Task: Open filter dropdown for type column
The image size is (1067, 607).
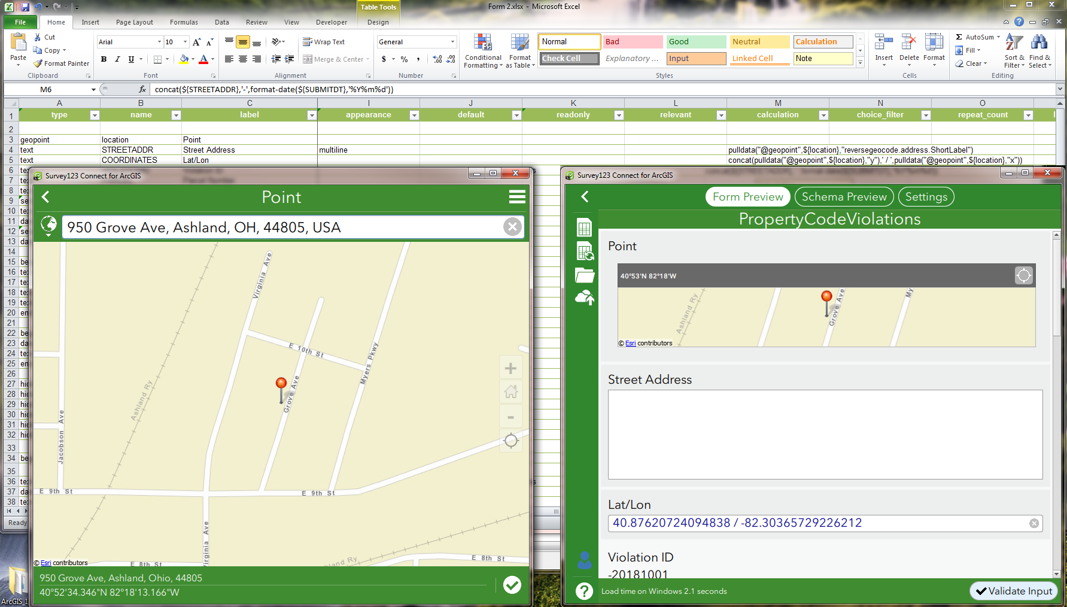Action: [x=95, y=115]
